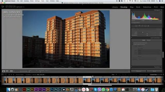Open Steam from the Dock
Image resolution: width=165 pixels, height=92 pixels.
point(147,89)
